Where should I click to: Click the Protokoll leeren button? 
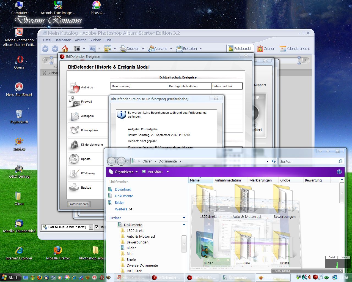78,204
